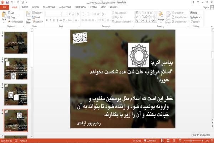
Task: Click the PERSIAN language indicator
Action: point(23,140)
